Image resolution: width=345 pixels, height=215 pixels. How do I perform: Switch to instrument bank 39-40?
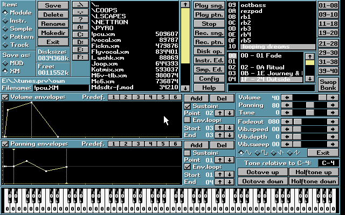(328, 71)
